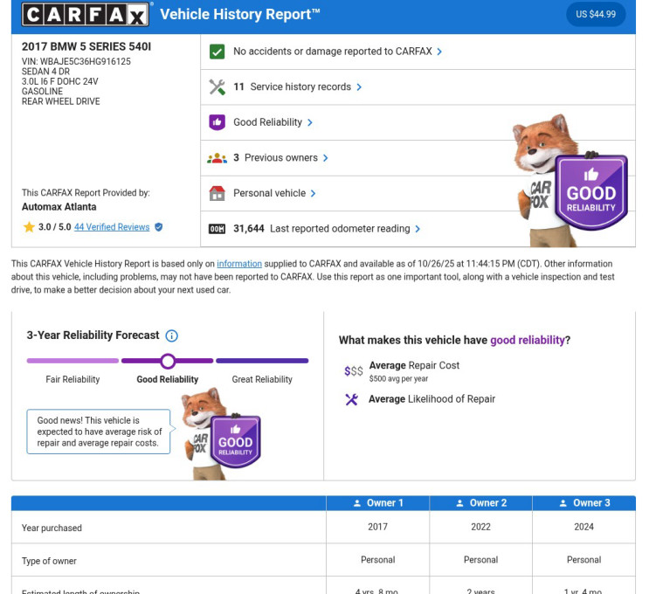Click the US $44.99 price button

click(x=596, y=14)
